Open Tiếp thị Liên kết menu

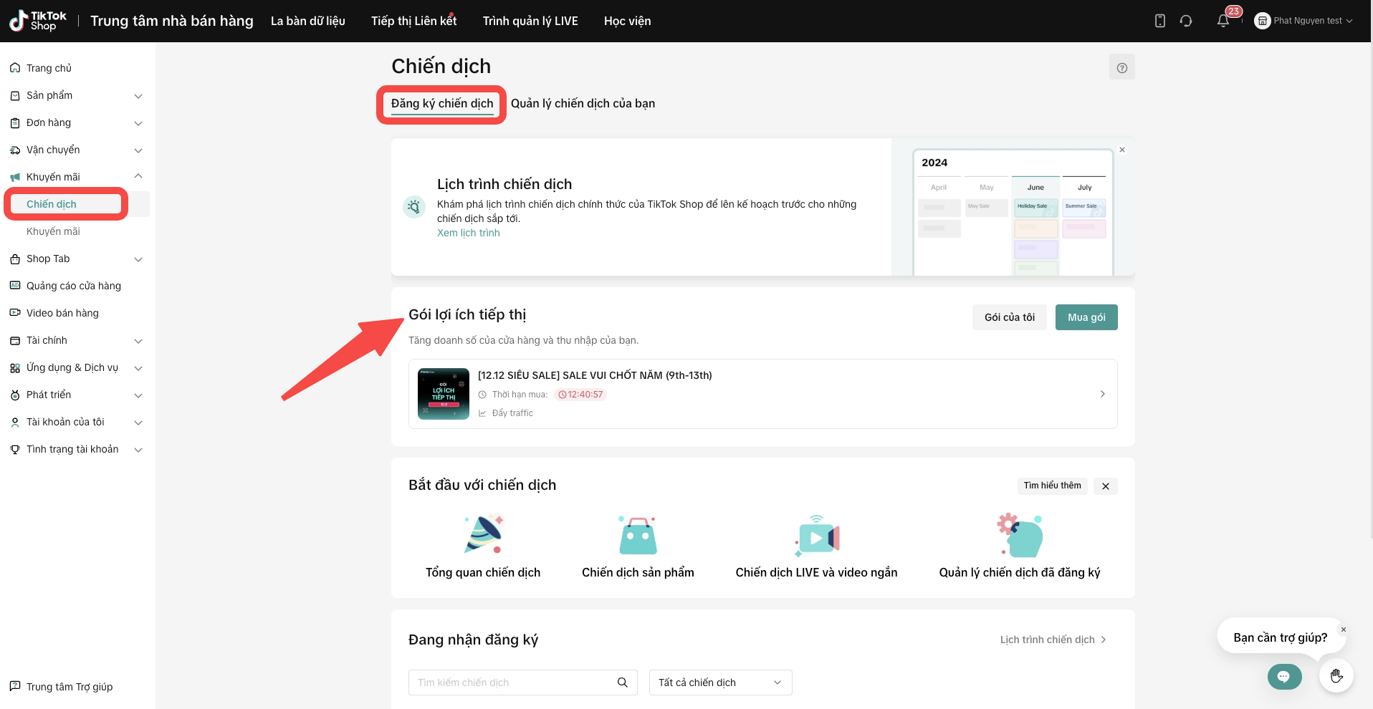(414, 21)
